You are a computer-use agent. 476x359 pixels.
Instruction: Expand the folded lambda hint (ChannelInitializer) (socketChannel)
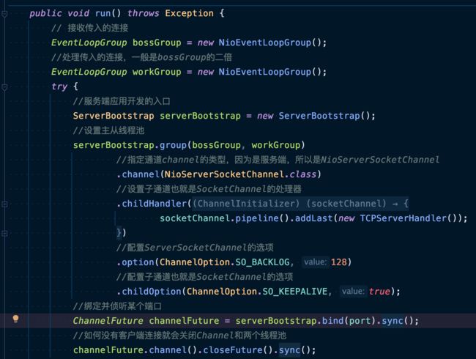click(300, 204)
